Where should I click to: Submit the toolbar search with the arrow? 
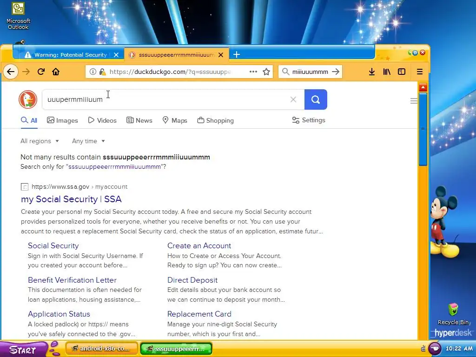[x=336, y=72]
